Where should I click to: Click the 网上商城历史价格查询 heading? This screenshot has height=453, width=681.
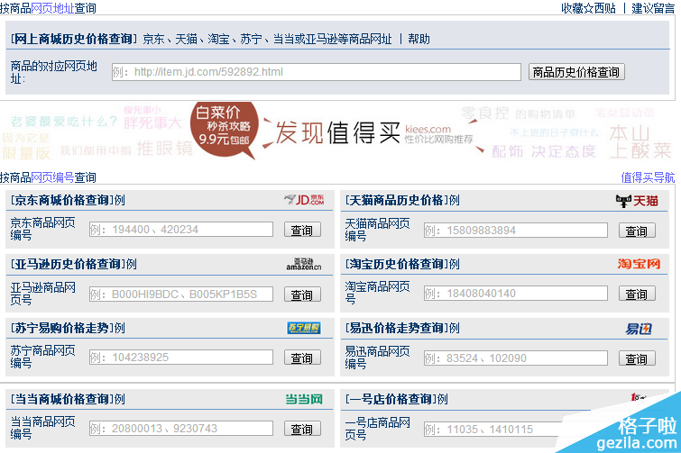pyautogui.click(x=74, y=39)
